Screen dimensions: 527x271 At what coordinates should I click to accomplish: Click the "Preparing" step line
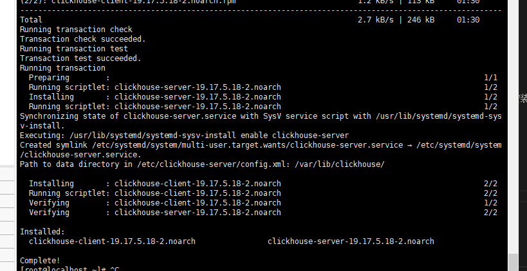(51, 78)
